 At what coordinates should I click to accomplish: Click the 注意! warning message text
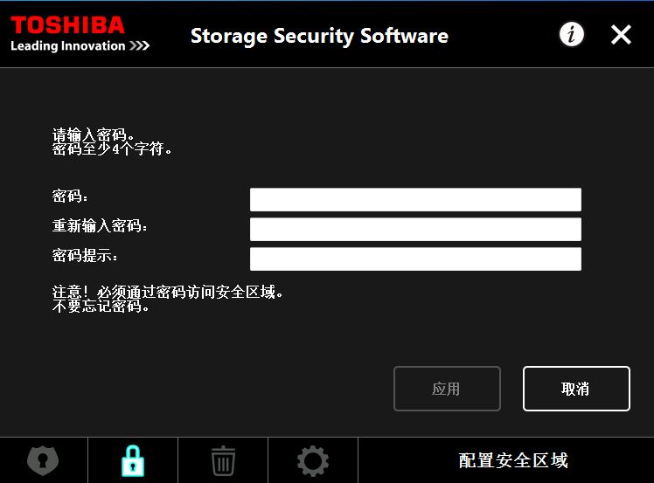[168, 293]
